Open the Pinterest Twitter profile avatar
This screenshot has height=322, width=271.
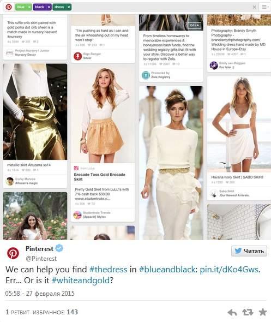click(x=13, y=253)
